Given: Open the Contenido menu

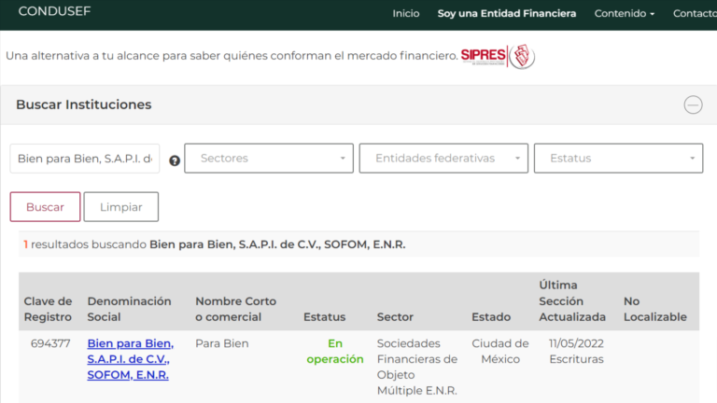Looking at the screenshot, I should (x=625, y=14).
